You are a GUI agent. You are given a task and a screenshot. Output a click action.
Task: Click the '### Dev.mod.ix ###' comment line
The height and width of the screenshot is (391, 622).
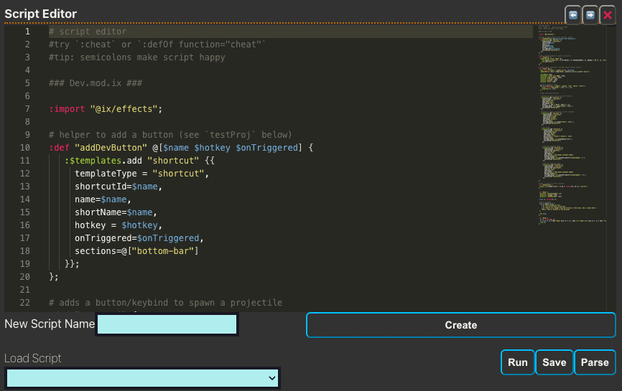point(95,83)
